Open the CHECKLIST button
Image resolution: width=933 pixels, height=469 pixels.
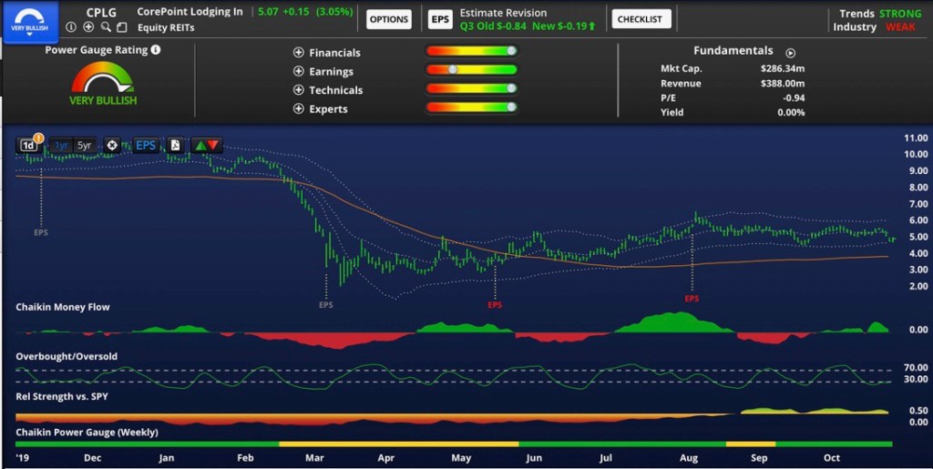pyautogui.click(x=641, y=19)
